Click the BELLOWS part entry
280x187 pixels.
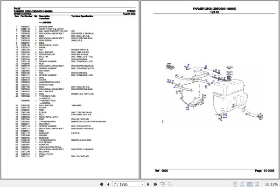coord(44,152)
